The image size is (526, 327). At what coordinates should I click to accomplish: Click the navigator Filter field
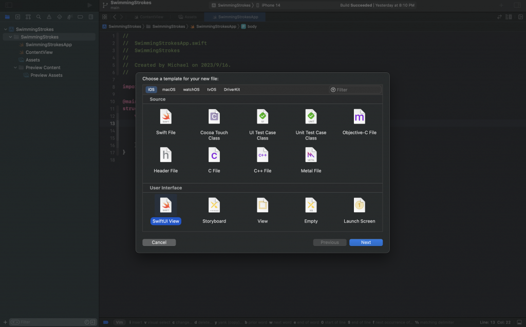[x=53, y=322]
